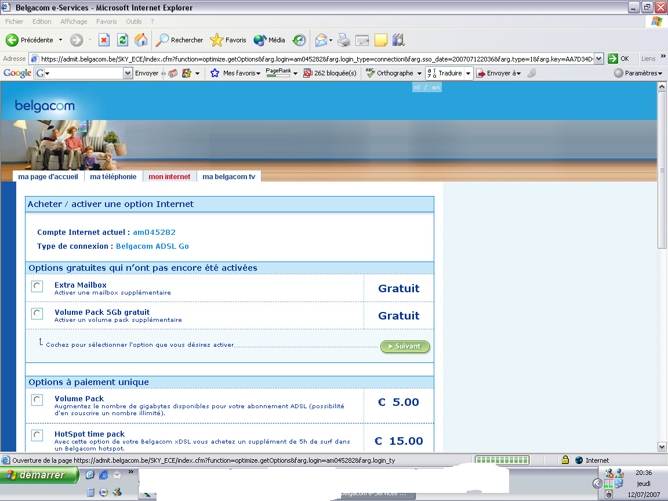This screenshot has height=501, width=668.
Task: Click the Stop loading red X icon
Action: pyautogui.click(x=104, y=40)
